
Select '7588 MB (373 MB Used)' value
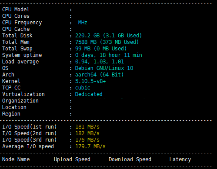pyautogui.click(x=107, y=42)
